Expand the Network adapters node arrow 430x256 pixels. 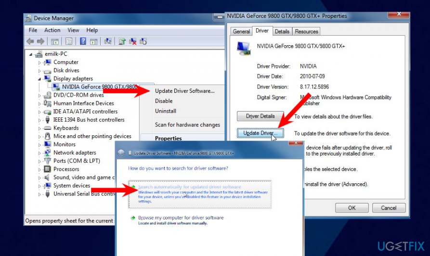coord(39,153)
